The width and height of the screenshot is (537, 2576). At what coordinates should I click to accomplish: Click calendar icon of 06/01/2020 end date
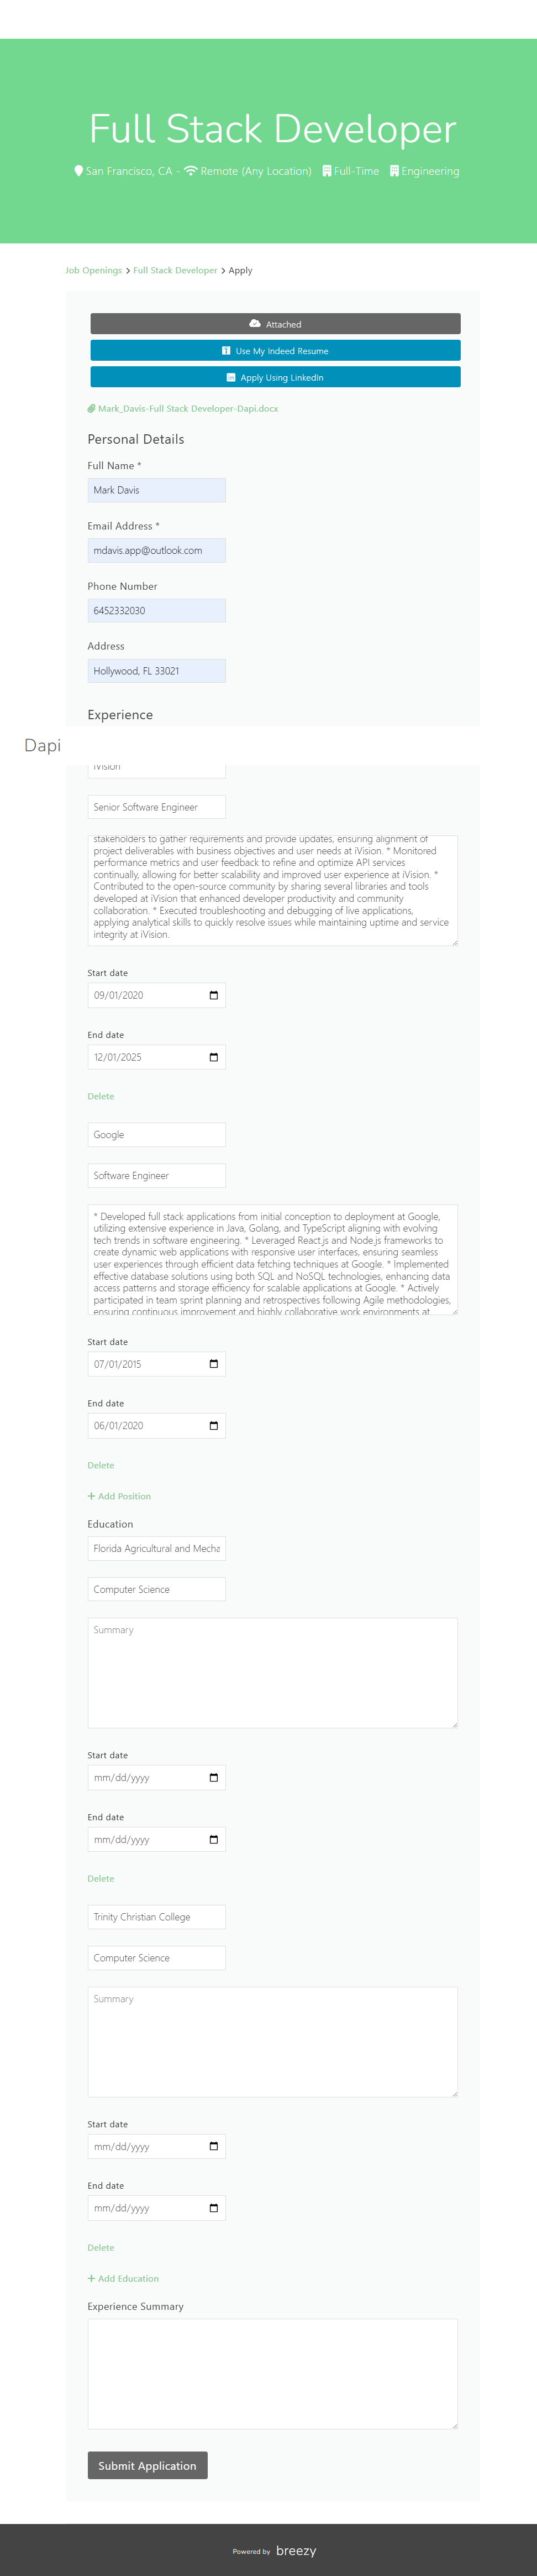click(x=214, y=1425)
